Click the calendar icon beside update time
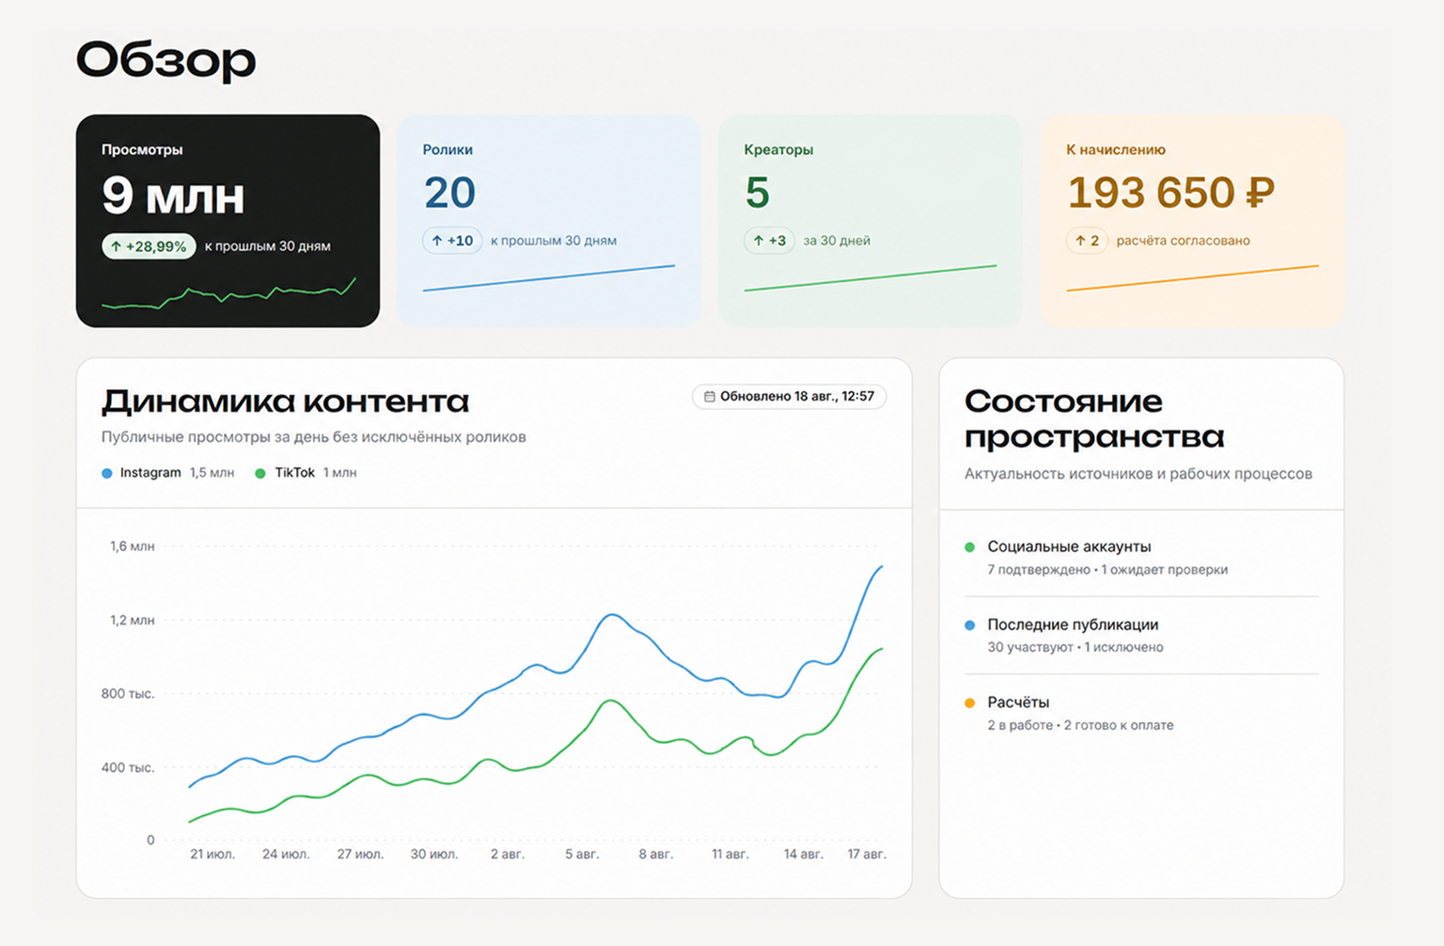Screen dimensions: 1444x946 tap(710, 397)
